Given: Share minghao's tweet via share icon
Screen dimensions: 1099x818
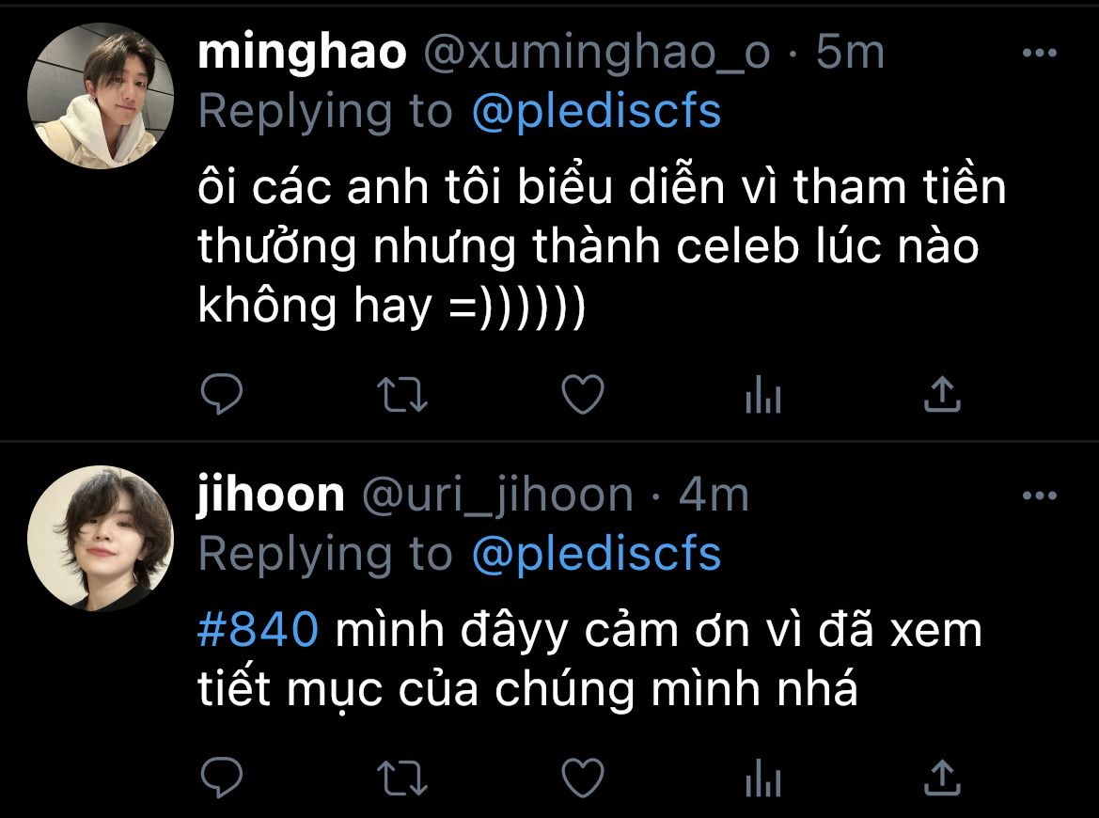Looking at the screenshot, I should pyautogui.click(x=942, y=394).
